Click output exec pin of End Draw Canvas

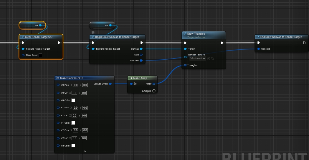[305, 43]
